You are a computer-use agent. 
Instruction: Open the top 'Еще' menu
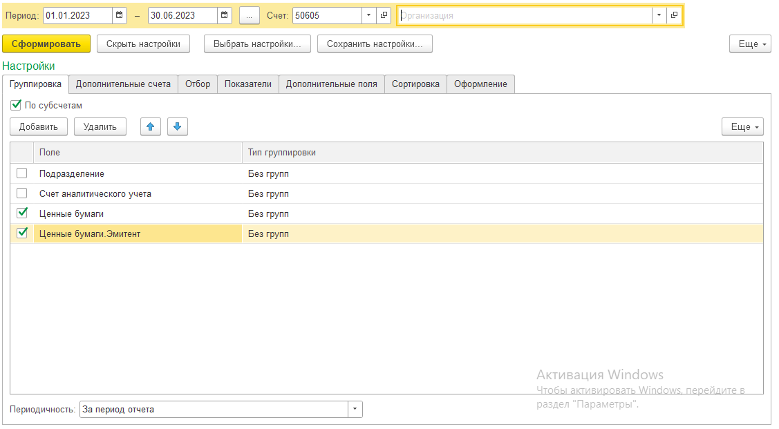point(750,44)
